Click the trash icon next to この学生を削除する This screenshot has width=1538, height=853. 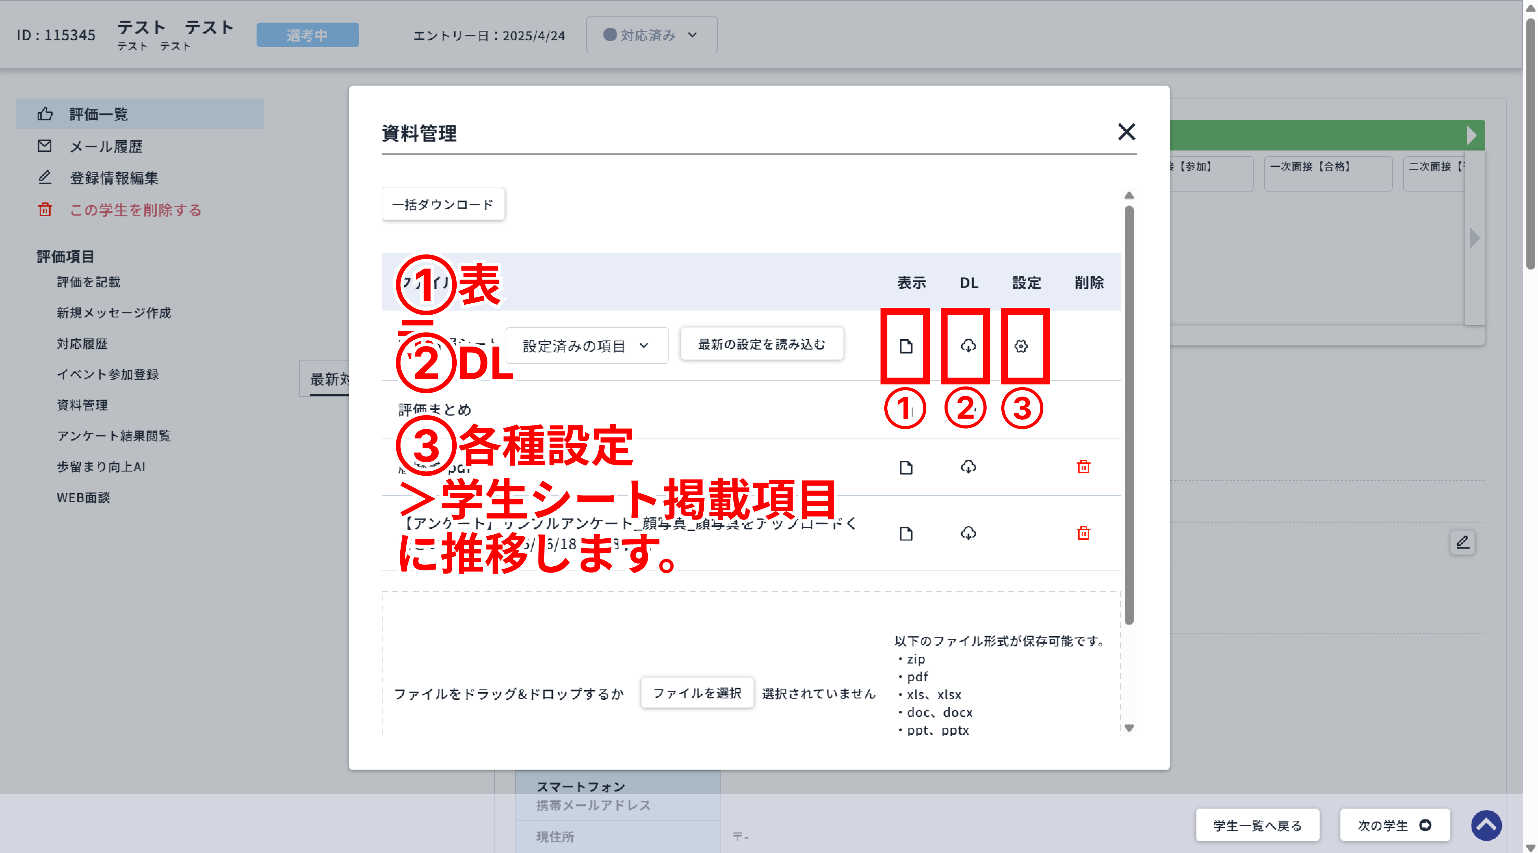pyautogui.click(x=45, y=210)
